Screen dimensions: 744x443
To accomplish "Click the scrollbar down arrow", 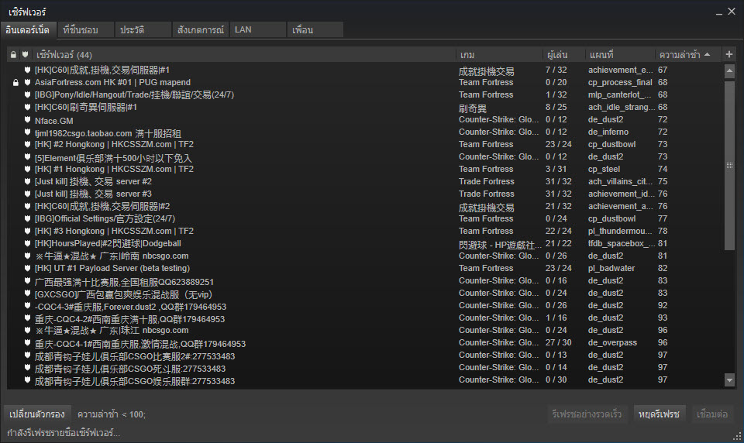I will (730, 380).
